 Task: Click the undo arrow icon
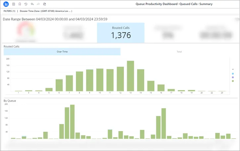32,4
